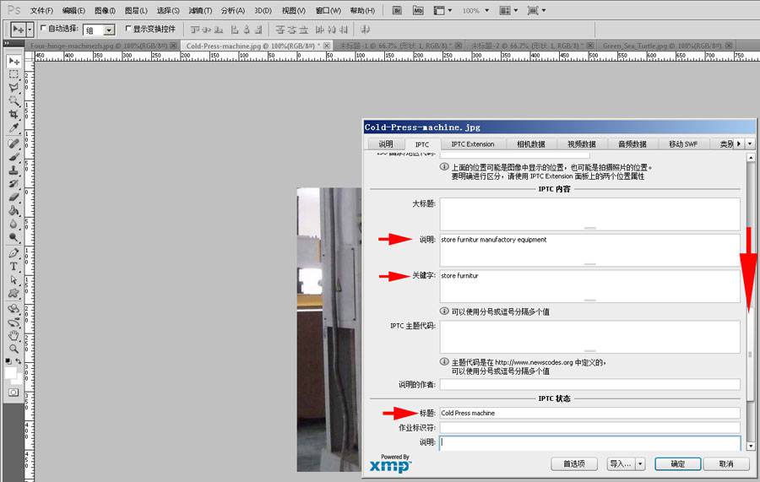Screen dimensions: 760x482
Task: Open the 滤镜(T) menu
Action: pyautogui.click(x=201, y=11)
